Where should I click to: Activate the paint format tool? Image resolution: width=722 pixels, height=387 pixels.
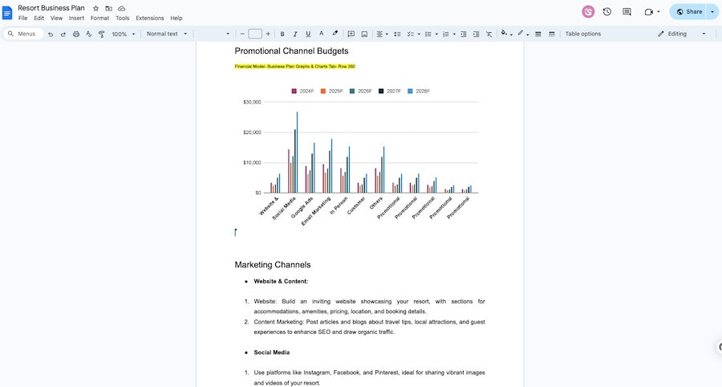point(102,34)
